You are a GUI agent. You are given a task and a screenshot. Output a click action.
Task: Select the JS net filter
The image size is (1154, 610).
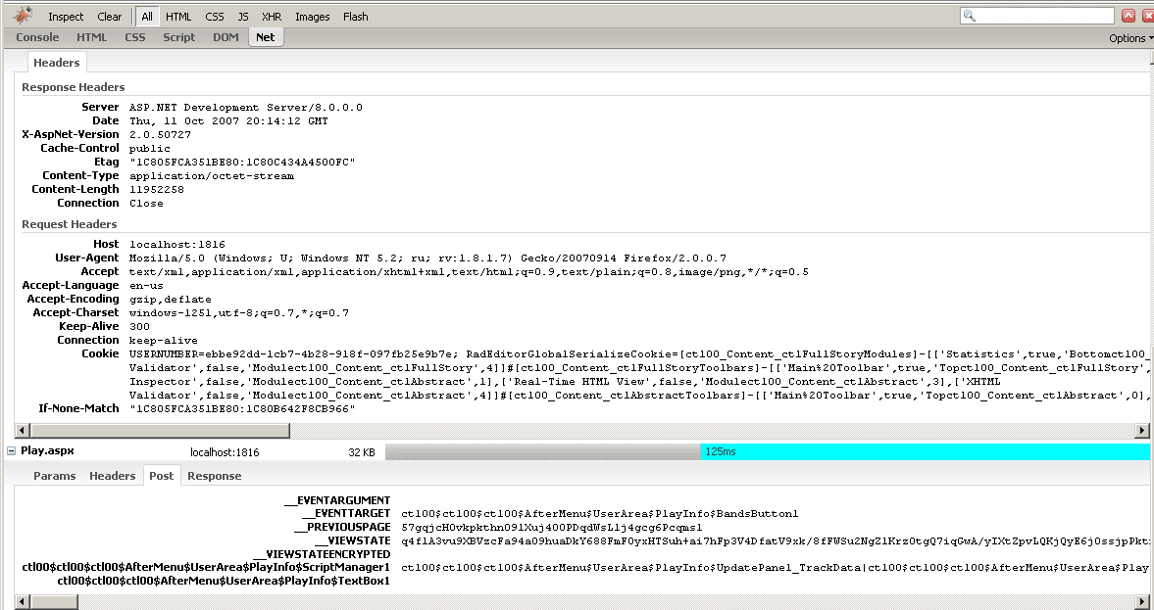(243, 17)
